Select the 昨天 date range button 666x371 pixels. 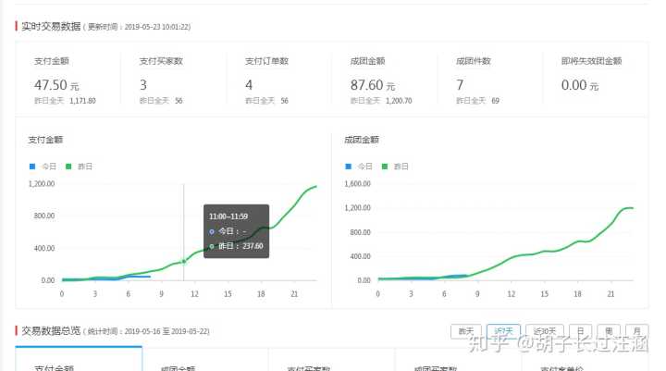(x=466, y=330)
